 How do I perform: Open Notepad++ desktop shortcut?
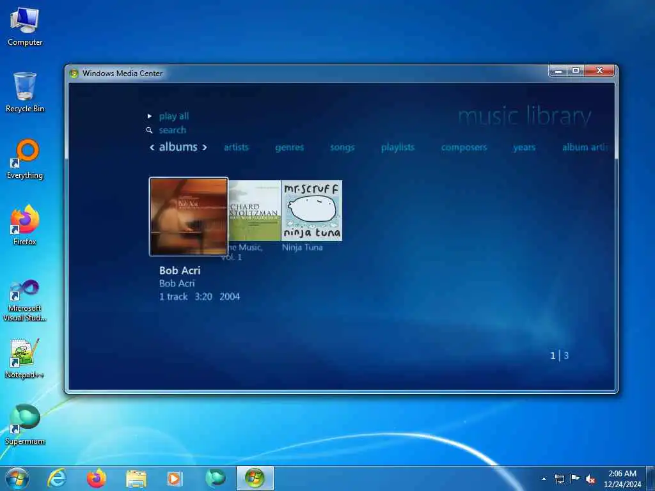[25, 358]
